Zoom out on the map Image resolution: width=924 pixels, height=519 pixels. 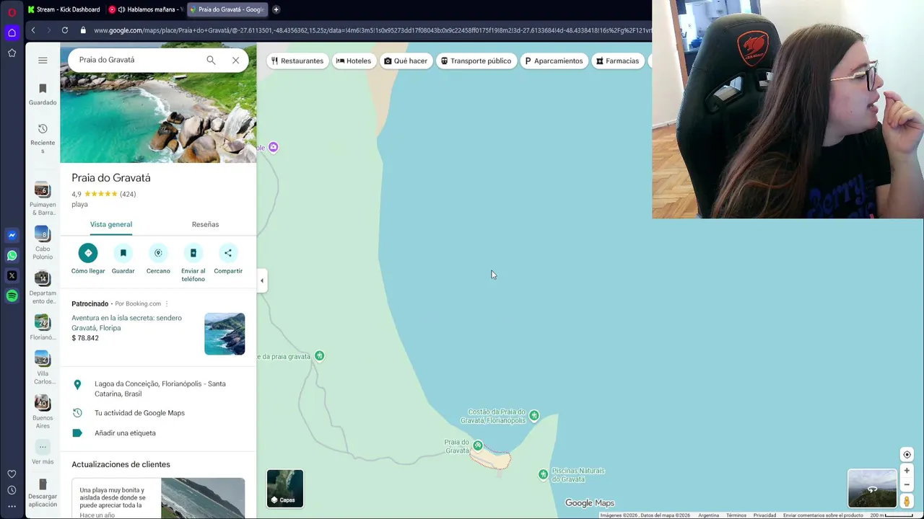(x=907, y=484)
